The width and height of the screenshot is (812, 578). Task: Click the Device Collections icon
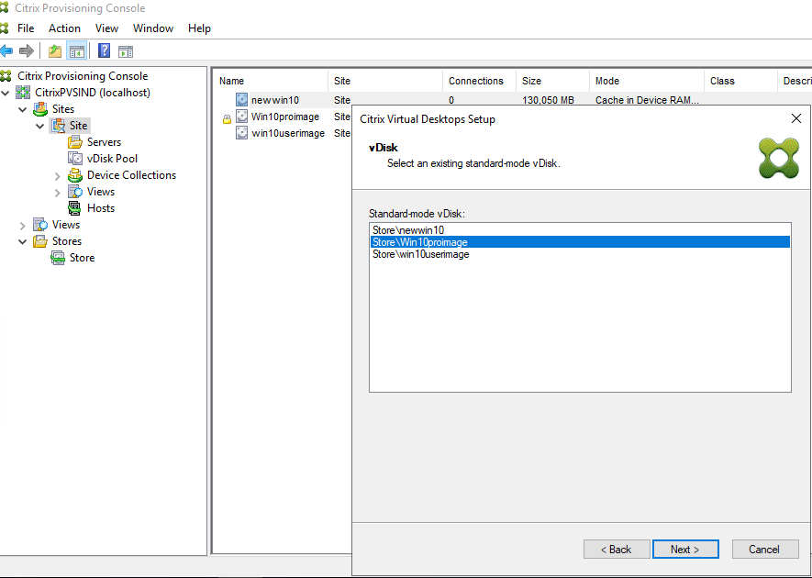pos(75,175)
